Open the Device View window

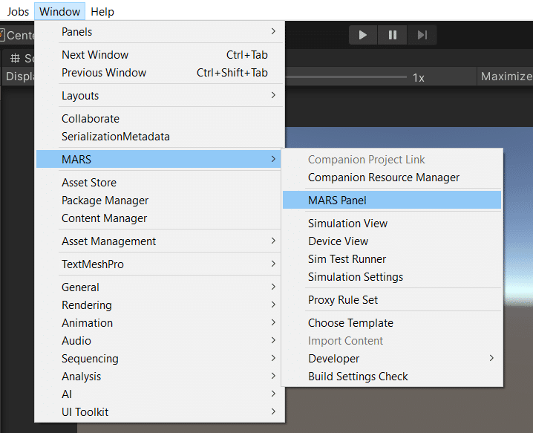[x=339, y=241]
